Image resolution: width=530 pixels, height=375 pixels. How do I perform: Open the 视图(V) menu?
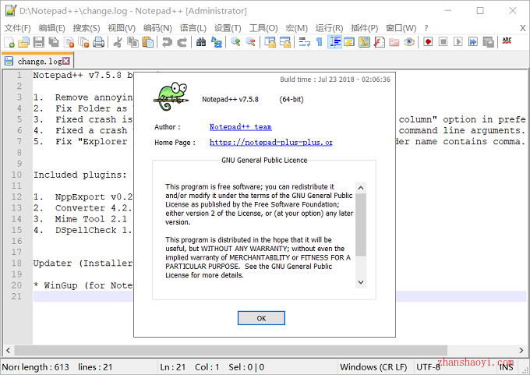(122, 28)
